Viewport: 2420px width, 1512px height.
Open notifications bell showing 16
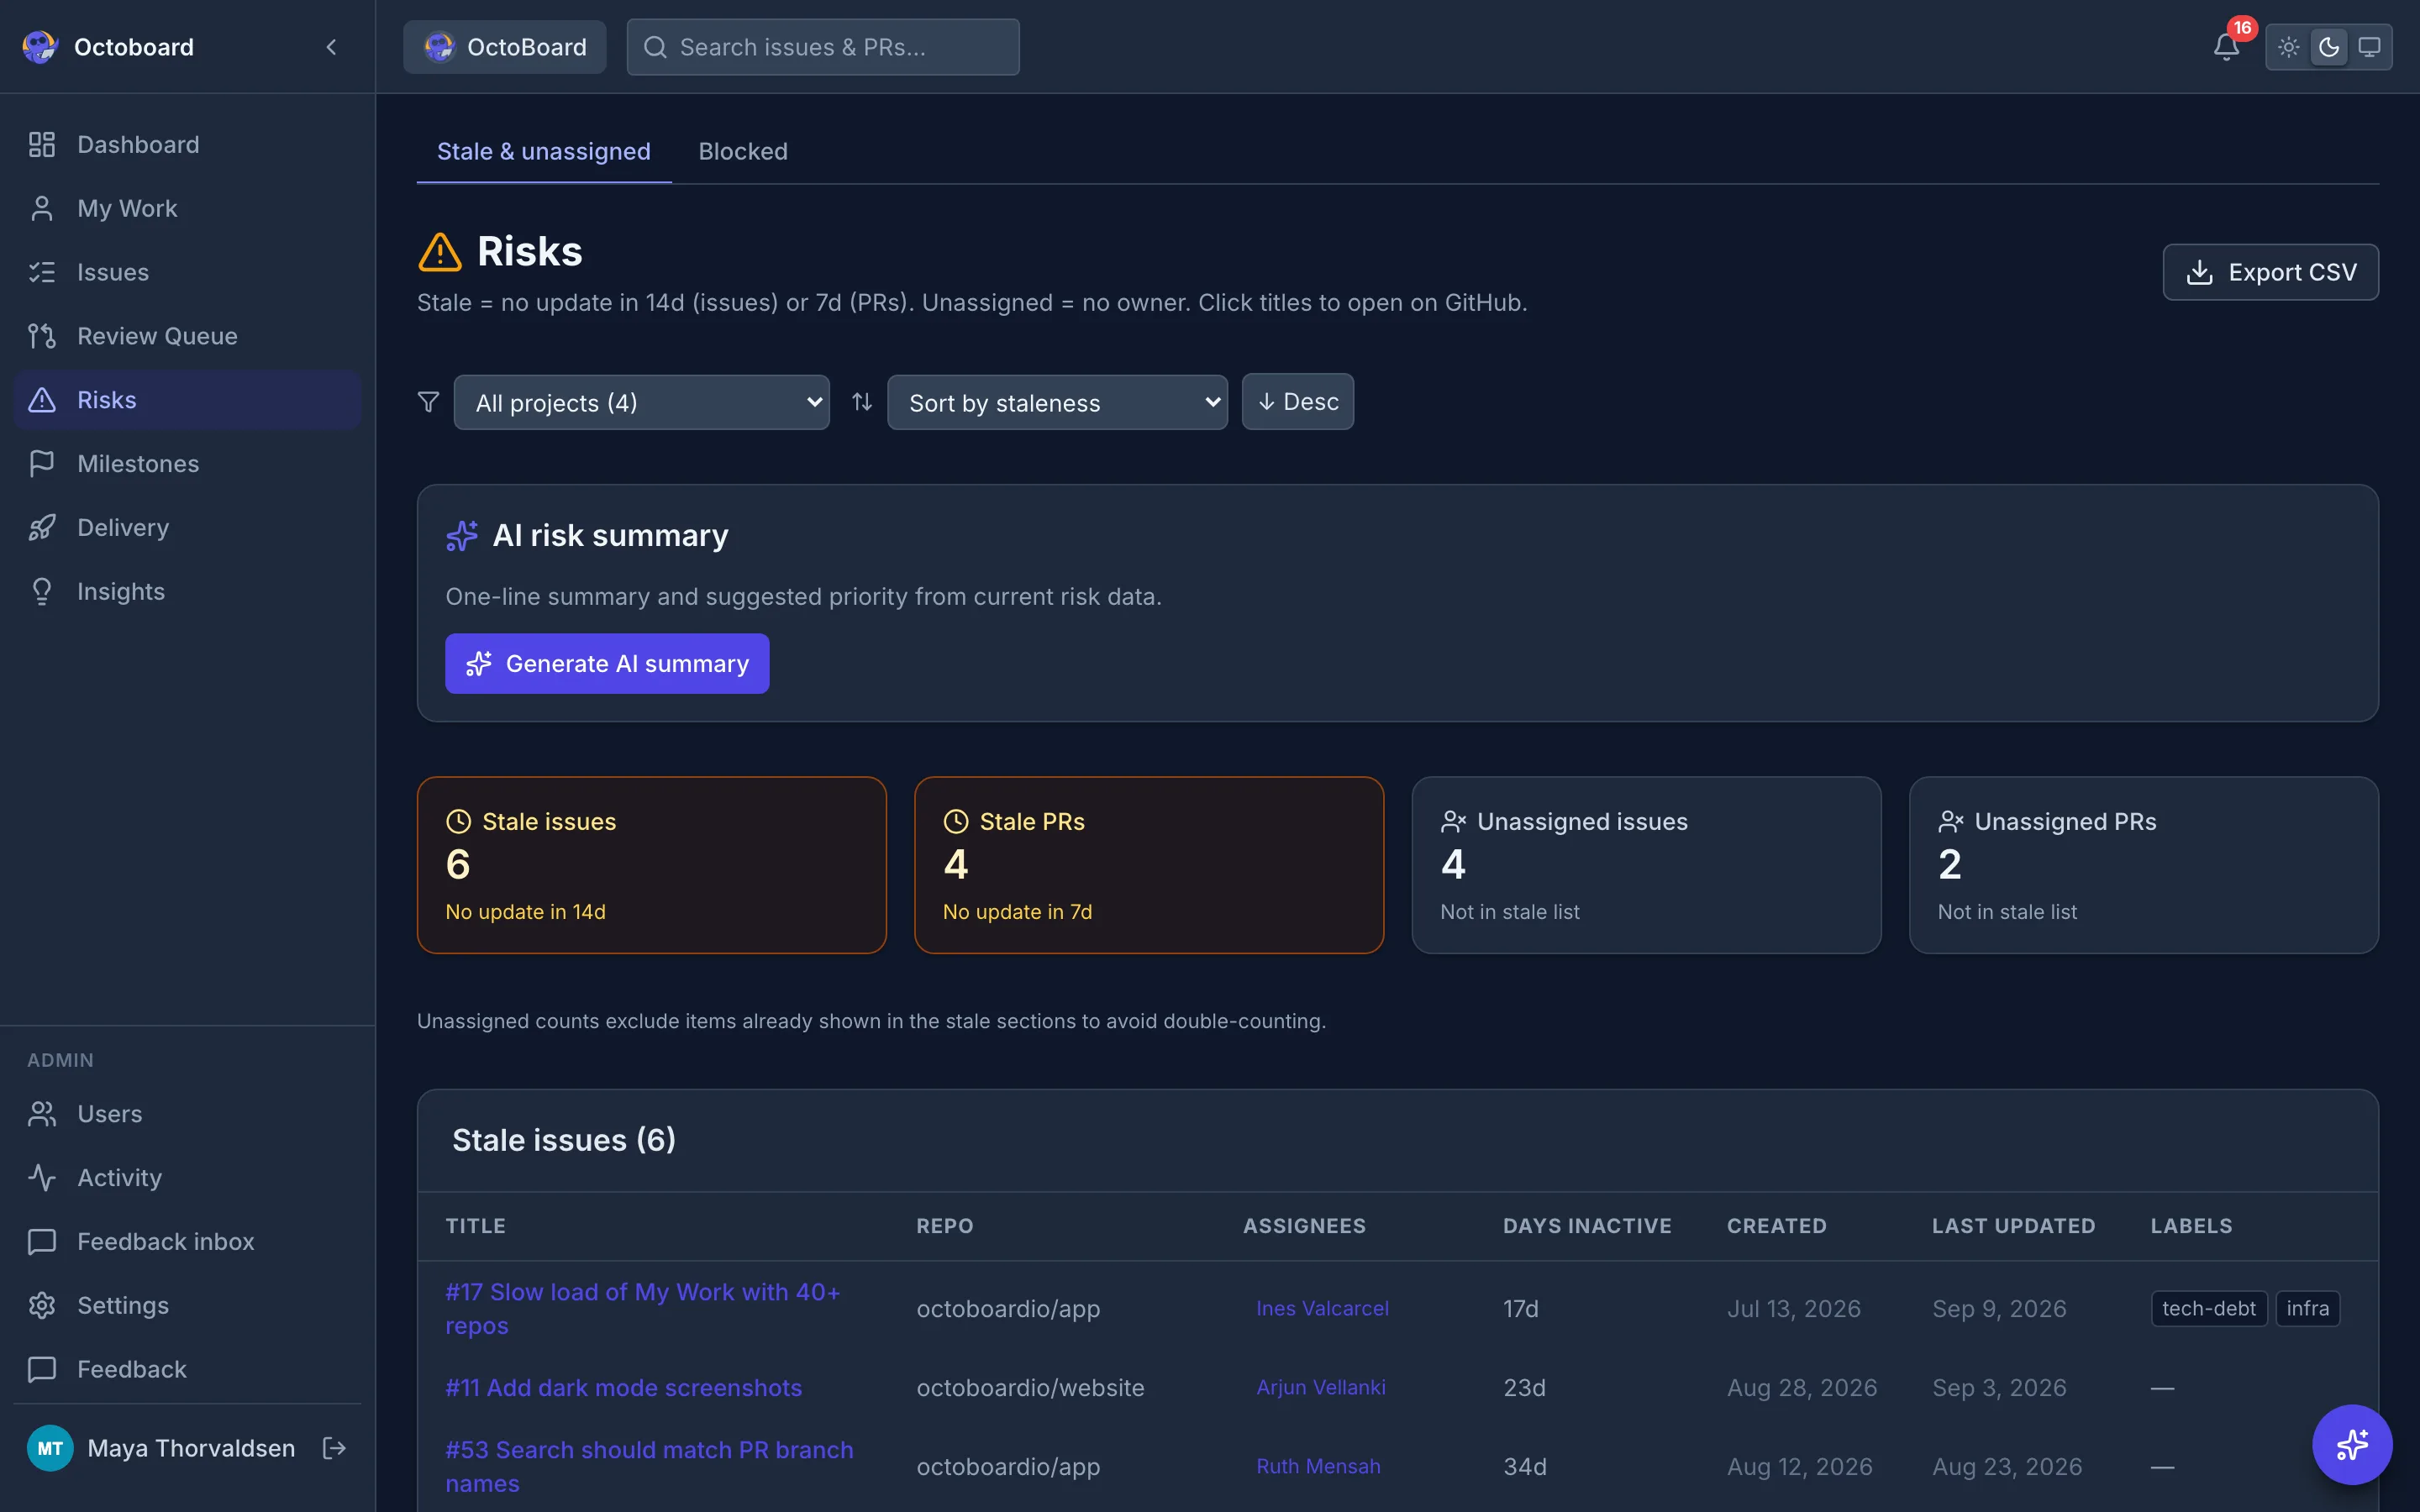coord(2226,47)
